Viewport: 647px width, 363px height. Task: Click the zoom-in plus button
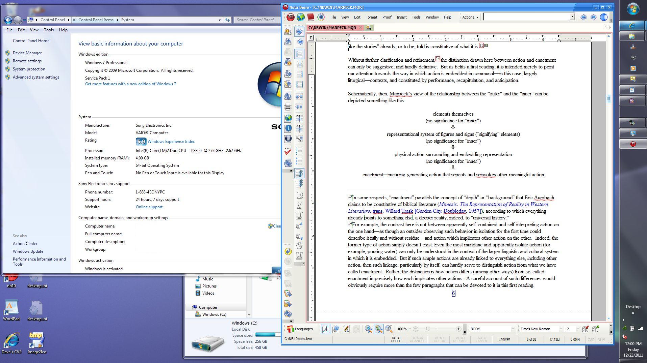[458, 329]
